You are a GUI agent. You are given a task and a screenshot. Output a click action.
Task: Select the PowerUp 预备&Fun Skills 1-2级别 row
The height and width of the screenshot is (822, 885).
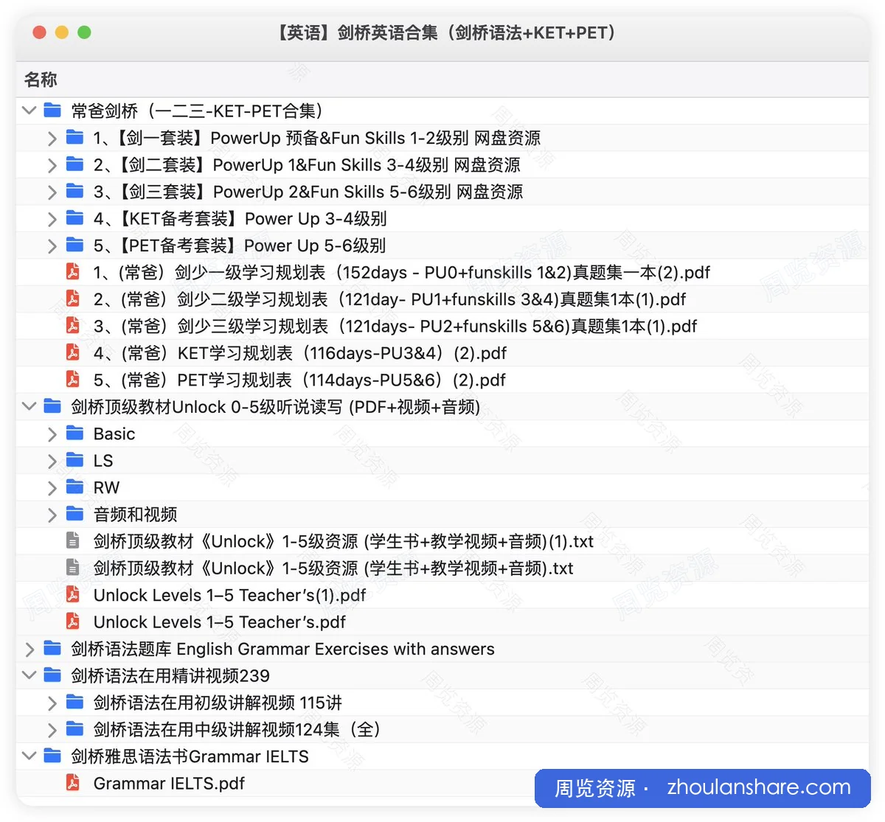pyautogui.click(x=442, y=138)
